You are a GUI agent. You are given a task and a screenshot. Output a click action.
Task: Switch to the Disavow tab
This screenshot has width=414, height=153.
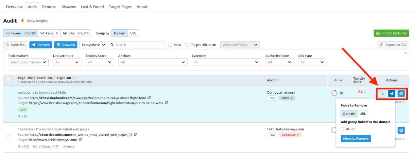69,7
